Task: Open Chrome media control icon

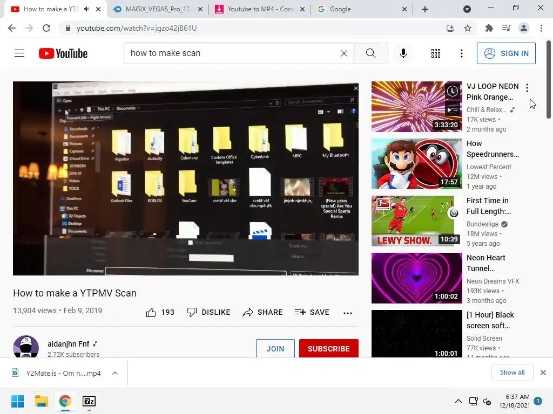Action: [x=506, y=28]
